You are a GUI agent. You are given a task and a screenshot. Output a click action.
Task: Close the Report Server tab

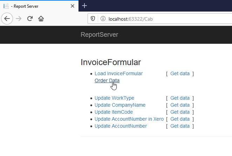coord(73,6)
